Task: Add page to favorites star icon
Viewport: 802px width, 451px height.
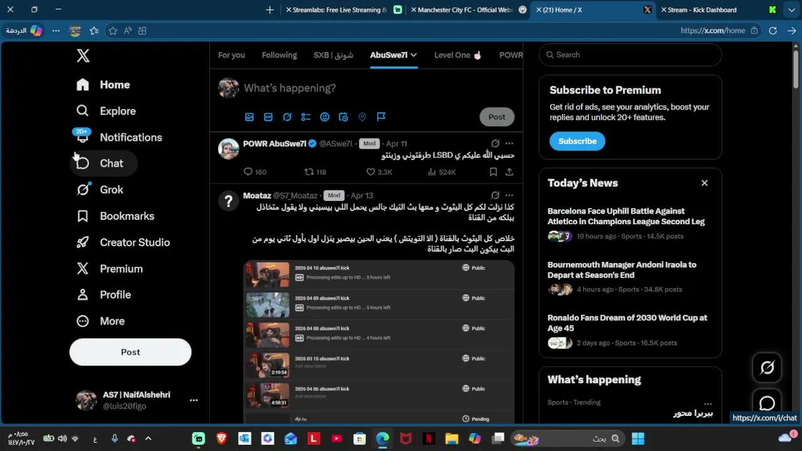Action: pos(113,31)
